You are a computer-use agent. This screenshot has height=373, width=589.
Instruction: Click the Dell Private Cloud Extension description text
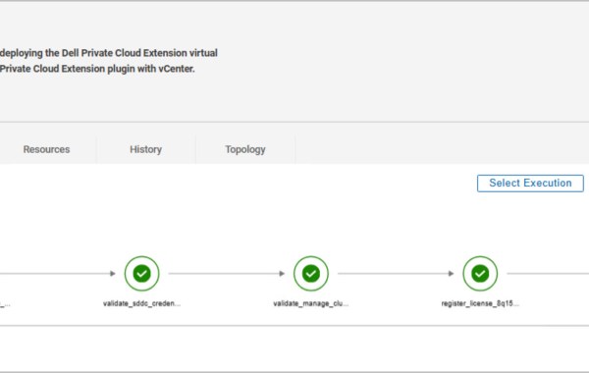click(109, 61)
